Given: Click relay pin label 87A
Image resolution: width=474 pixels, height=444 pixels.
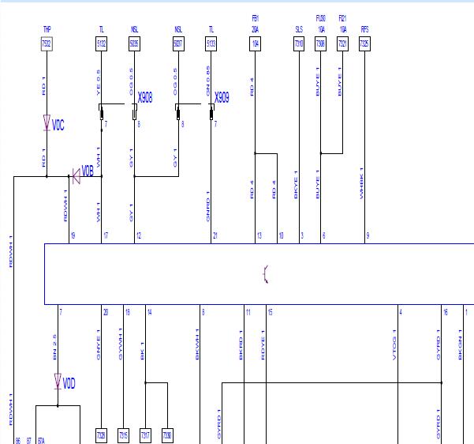Looking at the screenshot, I should coord(41,441).
